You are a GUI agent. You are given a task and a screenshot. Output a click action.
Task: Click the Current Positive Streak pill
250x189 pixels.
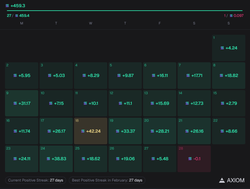click(x=35, y=180)
